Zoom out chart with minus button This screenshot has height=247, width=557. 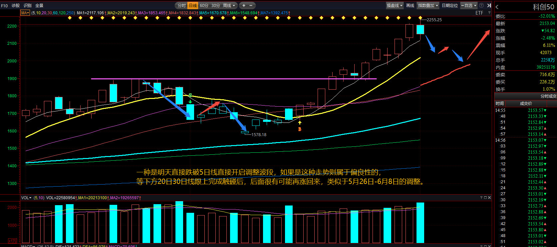[251, 5]
